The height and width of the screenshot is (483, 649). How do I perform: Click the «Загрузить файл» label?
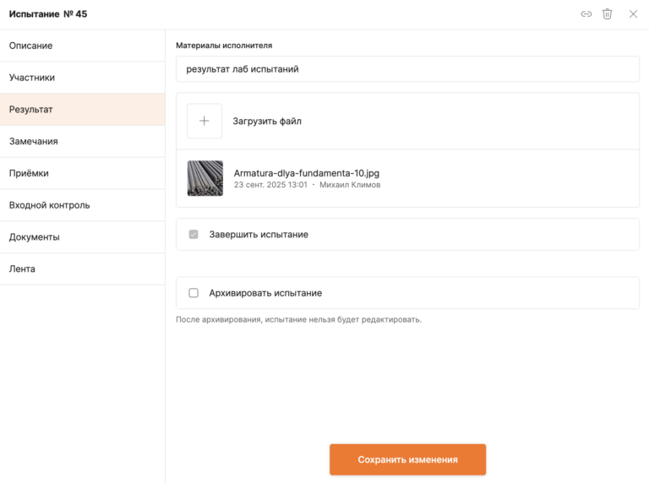[267, 122]
